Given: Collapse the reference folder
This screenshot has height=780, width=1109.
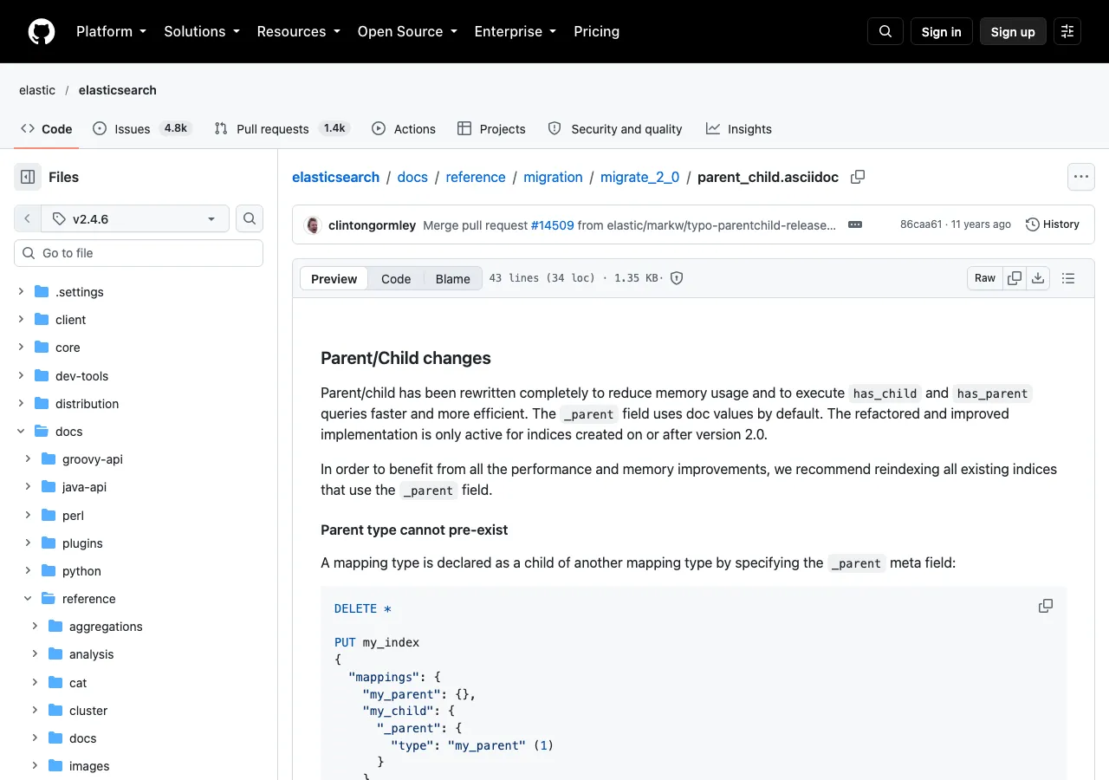Looking at the screenshot, I should [28, 598].
